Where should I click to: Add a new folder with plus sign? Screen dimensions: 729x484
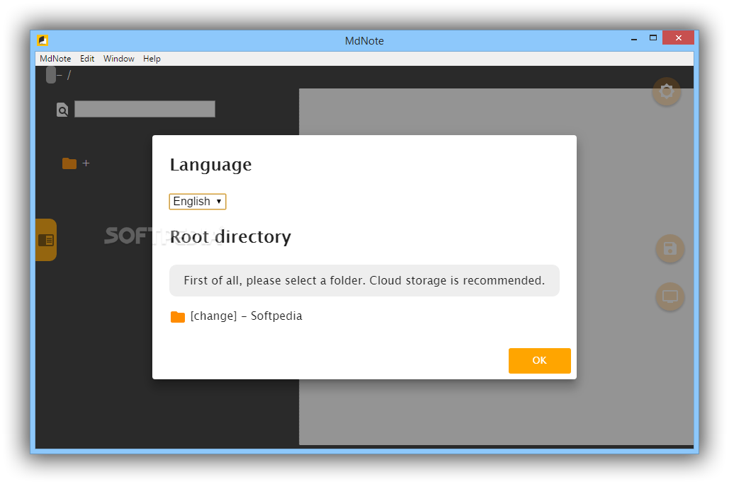click(x=86, y=163)
